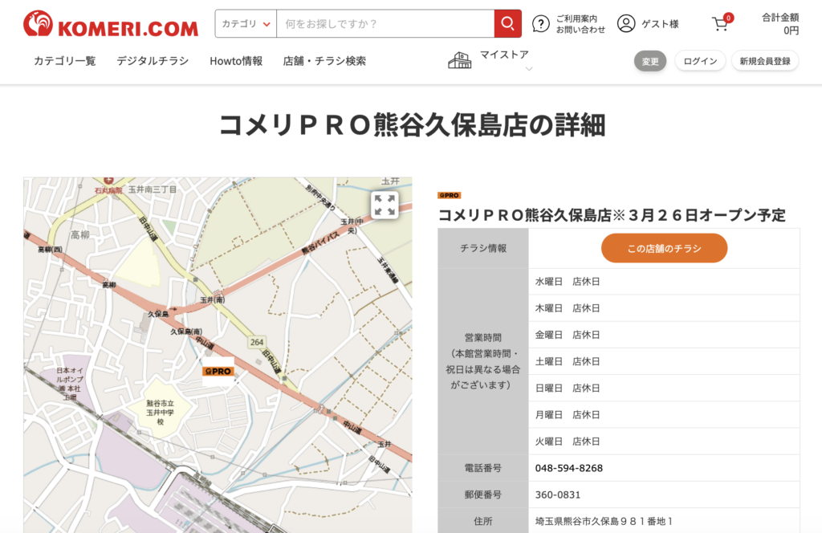Click the red search magnifier button
The width and height of the screenshot is (822, 533).
tap(507, 24)
